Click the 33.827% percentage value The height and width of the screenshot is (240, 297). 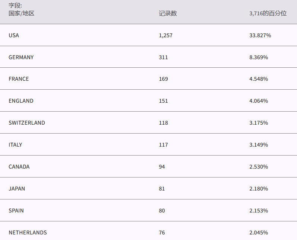[x=260, y=35]
